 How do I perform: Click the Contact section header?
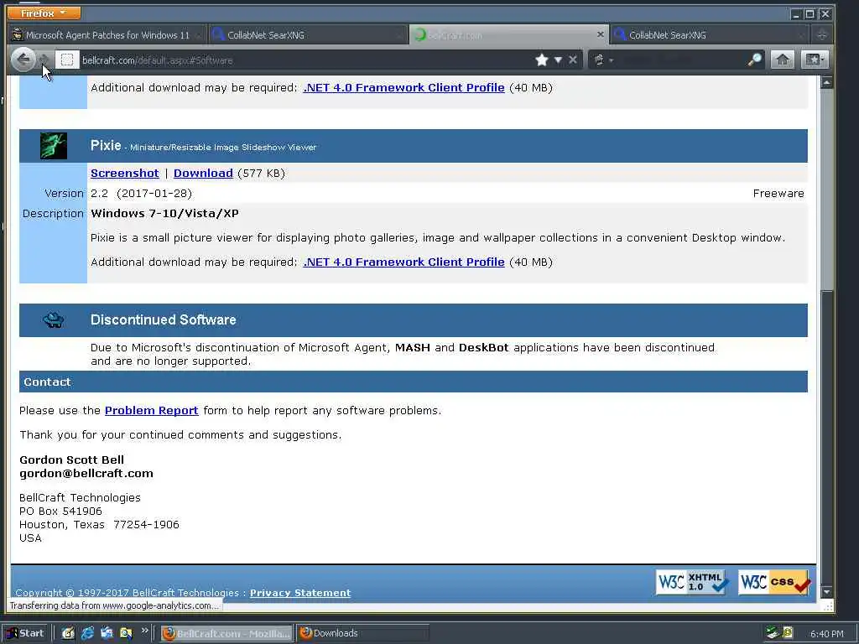413,382
